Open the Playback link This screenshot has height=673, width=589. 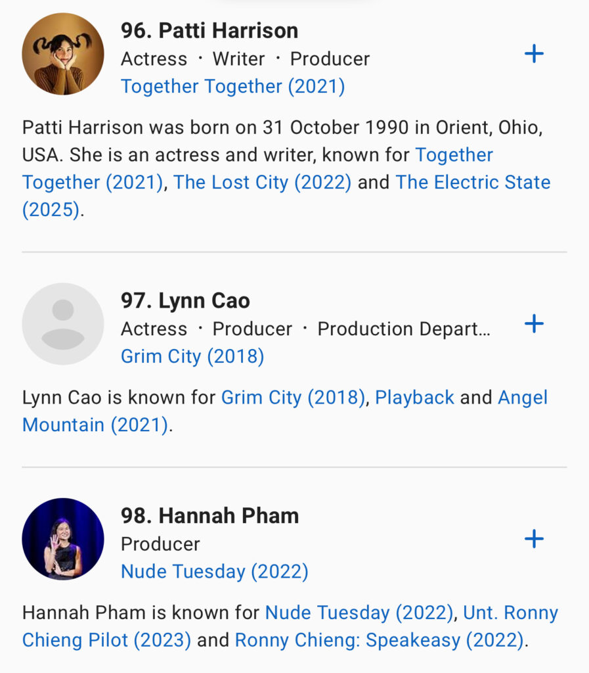pos(414,398)
